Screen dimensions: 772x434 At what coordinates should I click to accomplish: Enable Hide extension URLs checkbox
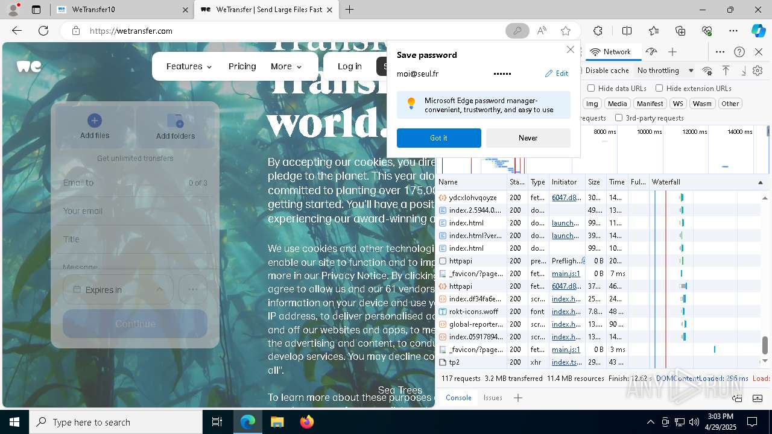659,88
